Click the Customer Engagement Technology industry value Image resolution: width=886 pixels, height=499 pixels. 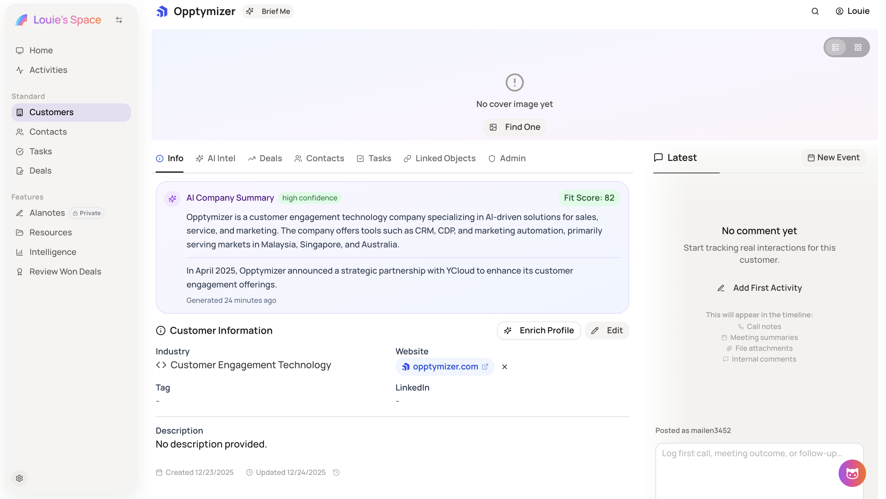click(x=251, y=365)
